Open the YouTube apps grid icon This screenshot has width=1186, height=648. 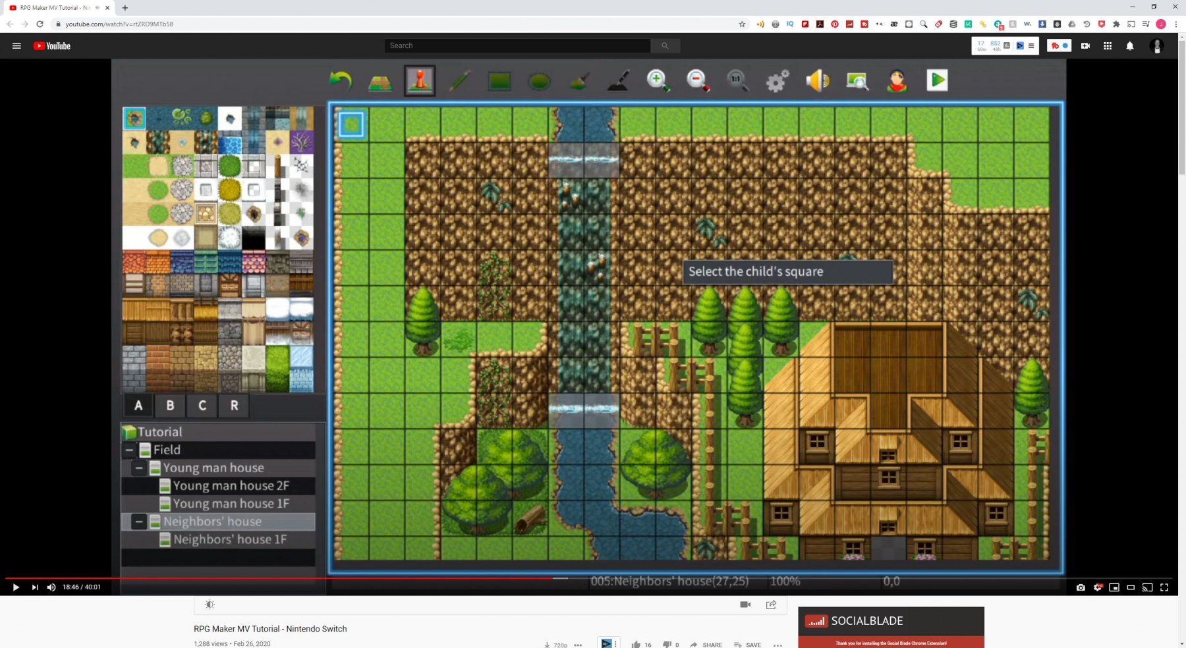tap(1108, 45)
